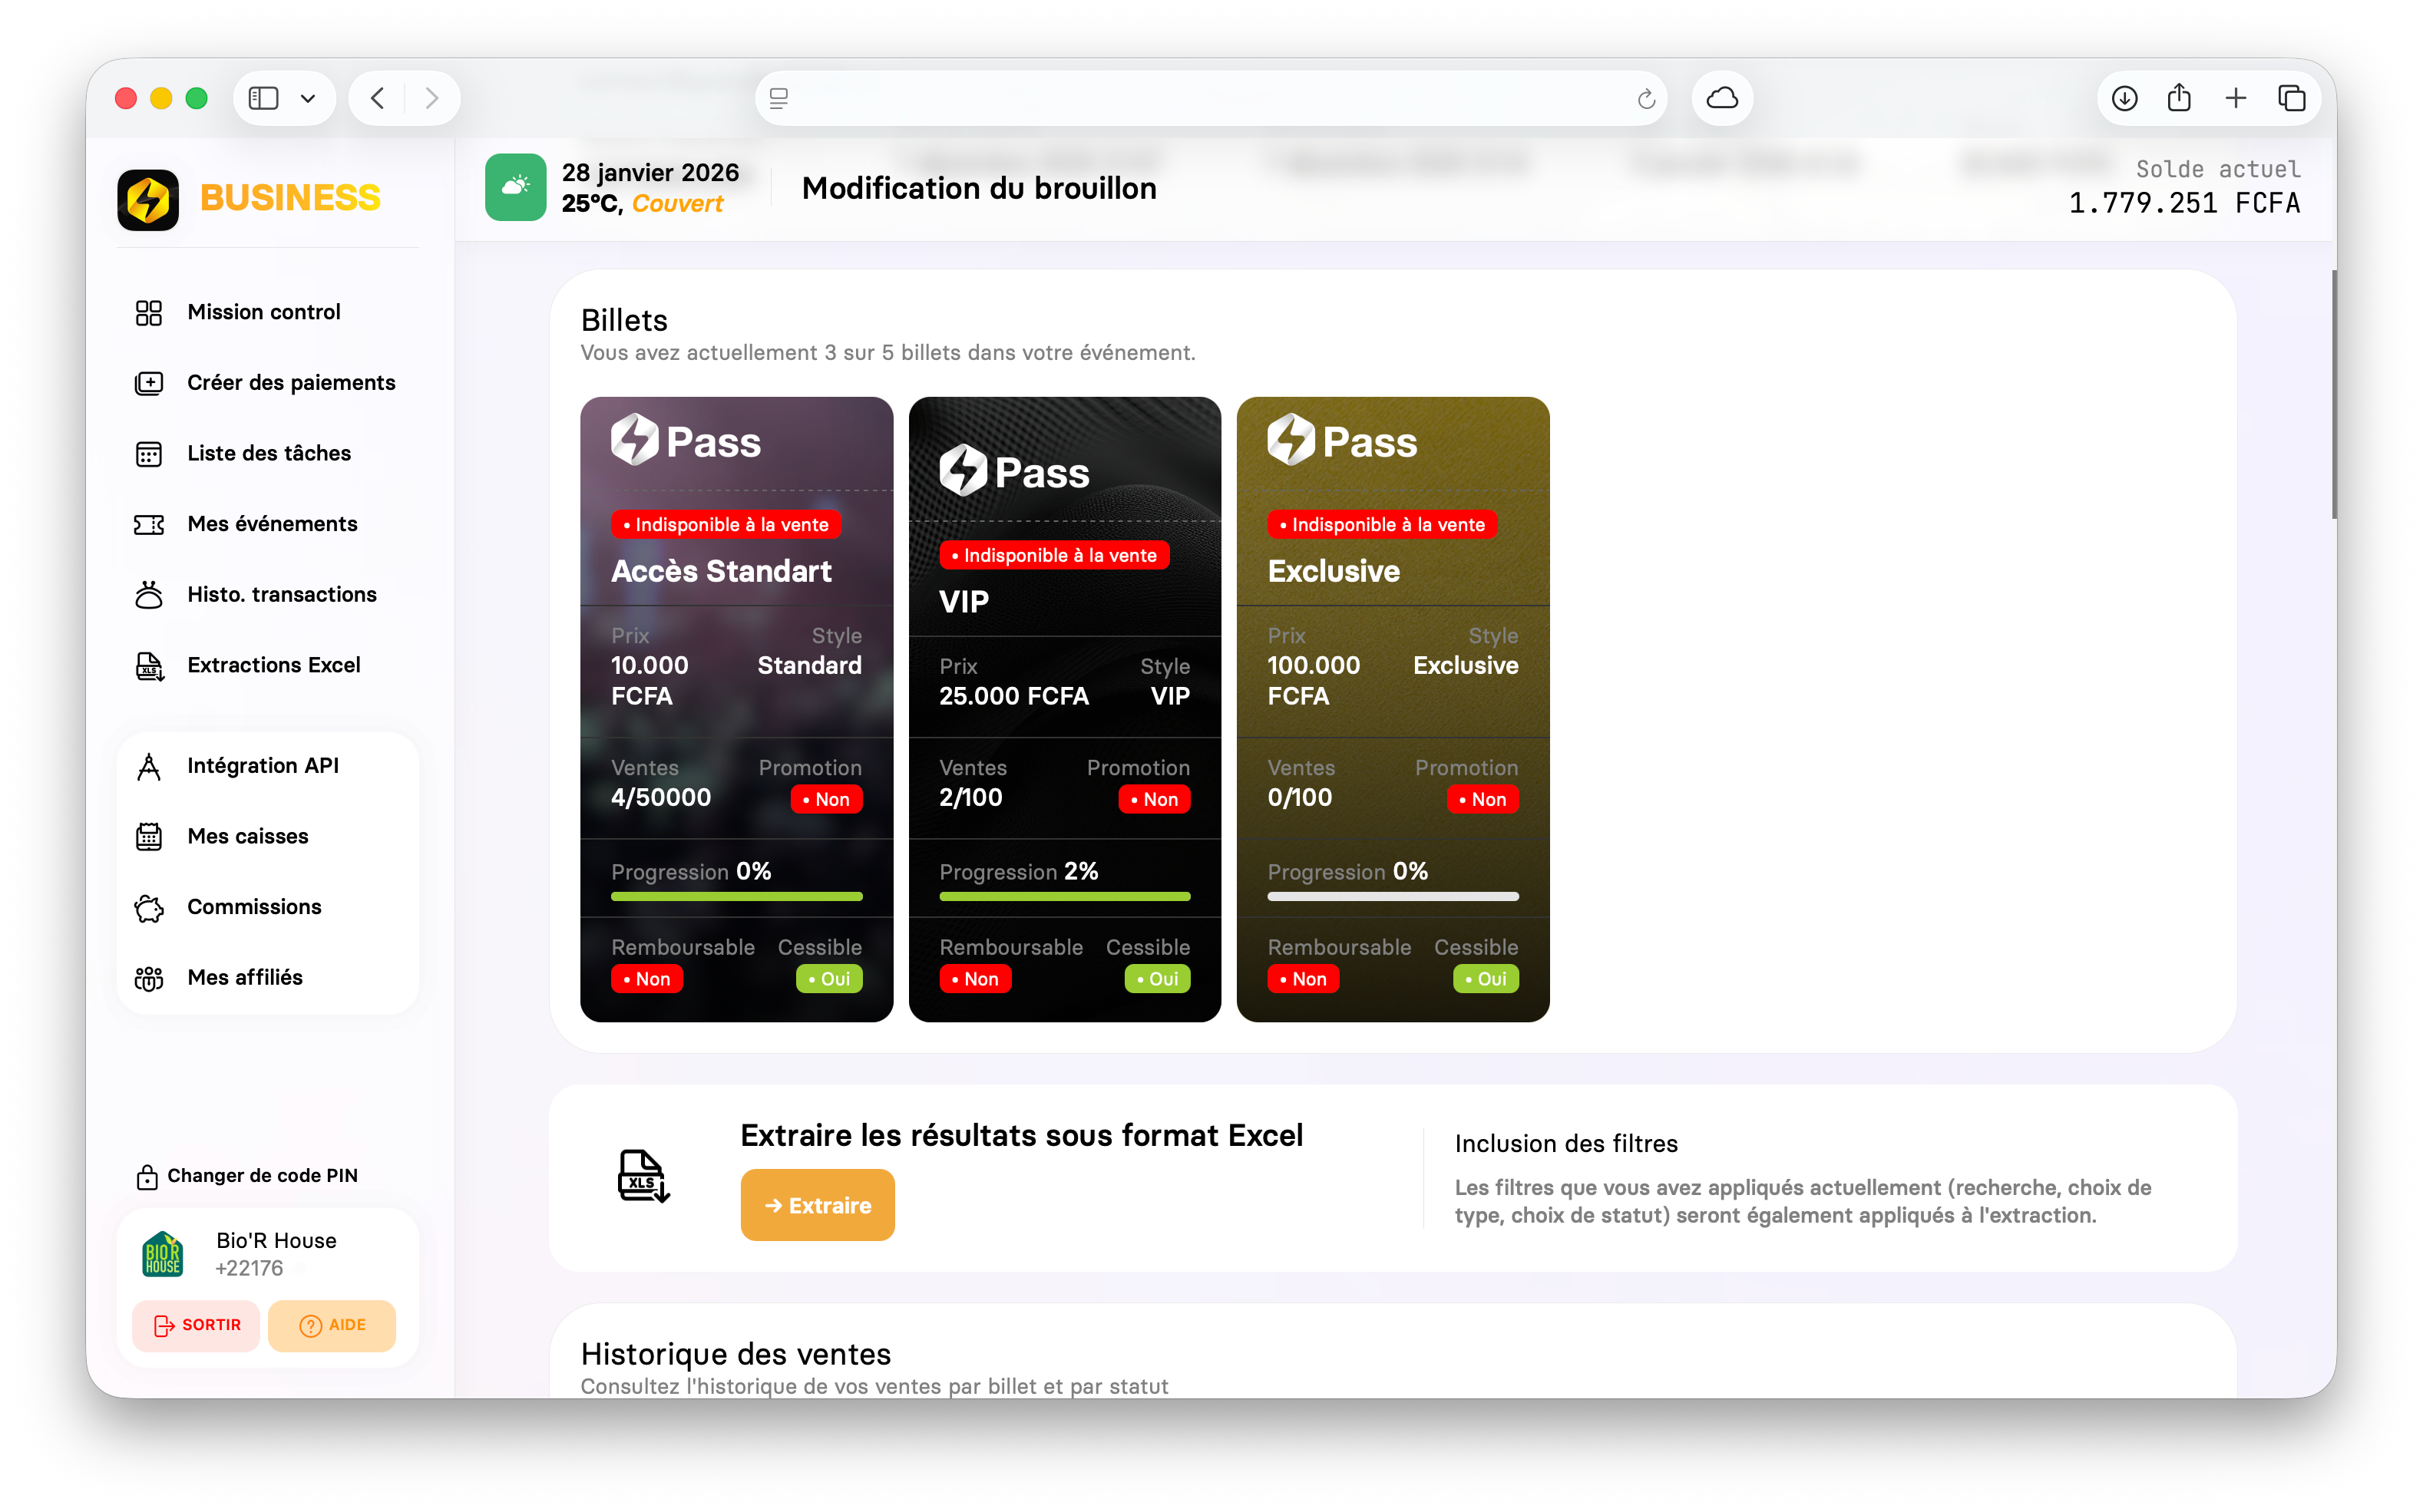
Task: Click the SORTIR logout button
Action: [x=196, y=1325]
